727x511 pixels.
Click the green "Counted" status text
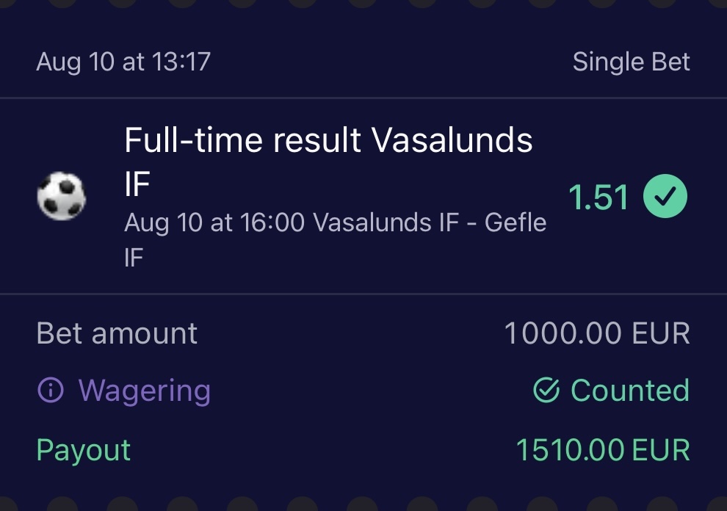630,391
